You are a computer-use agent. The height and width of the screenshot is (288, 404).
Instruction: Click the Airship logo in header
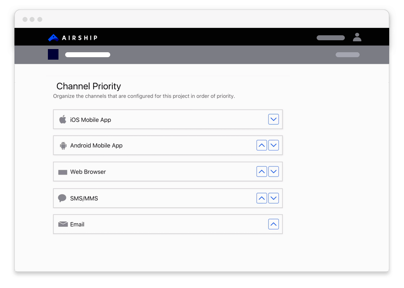(x=73, y=37)
